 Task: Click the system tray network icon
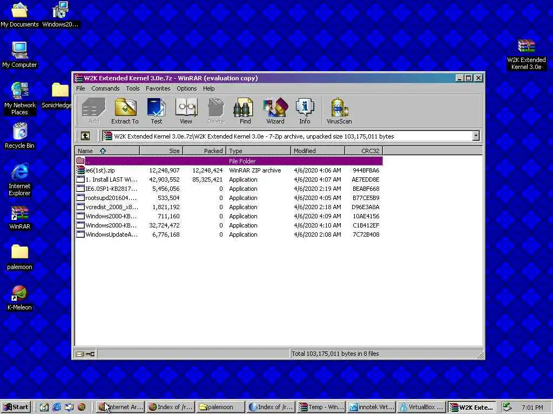point(507,407)
